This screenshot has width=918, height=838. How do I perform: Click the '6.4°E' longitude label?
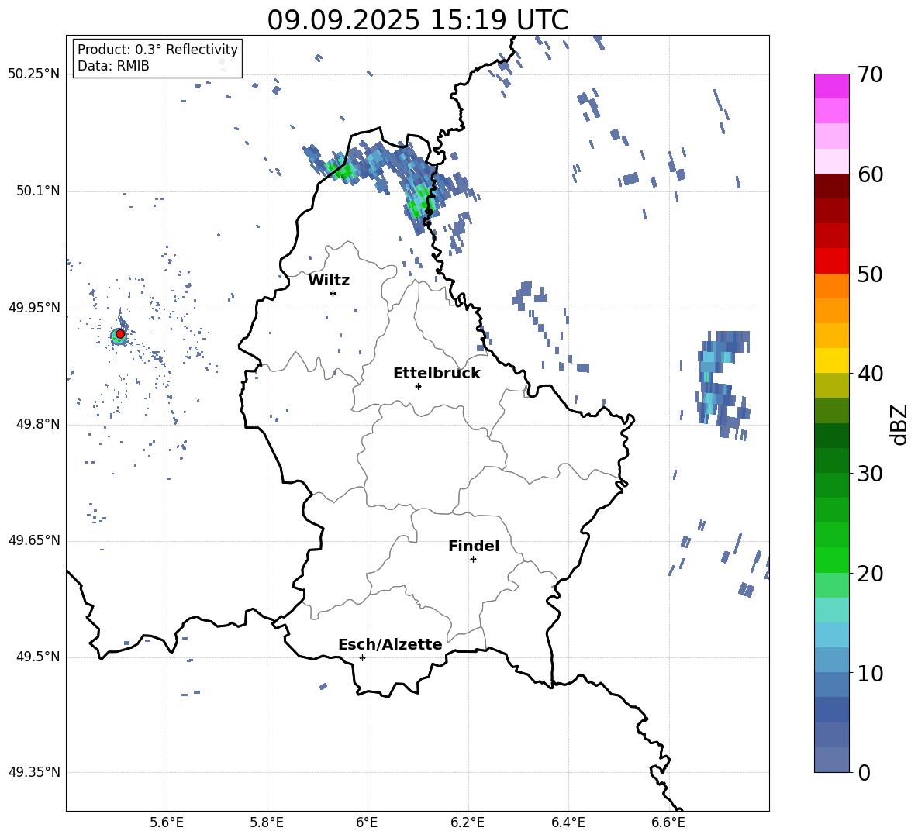click(568, 822)
